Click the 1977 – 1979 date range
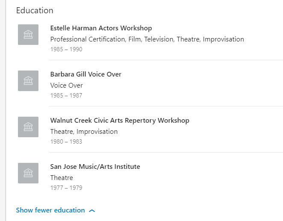 tap(66, 188)
